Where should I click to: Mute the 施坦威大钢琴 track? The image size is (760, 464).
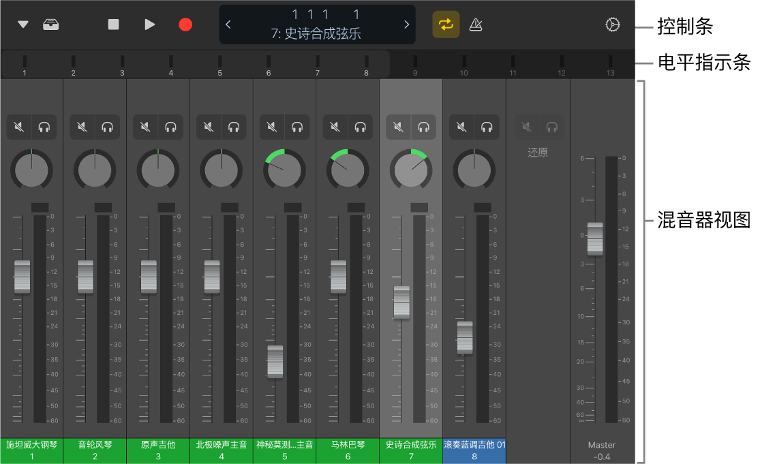pos(19,127)
